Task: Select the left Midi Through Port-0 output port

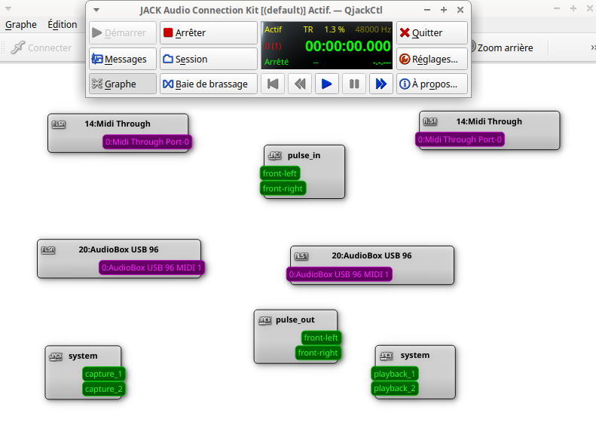Action: coord(147,142)
